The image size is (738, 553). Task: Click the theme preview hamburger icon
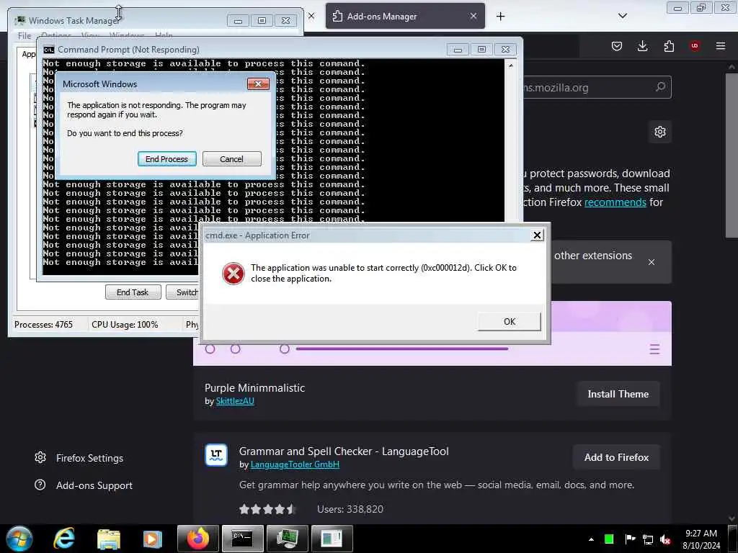click(x=654, y=349)
